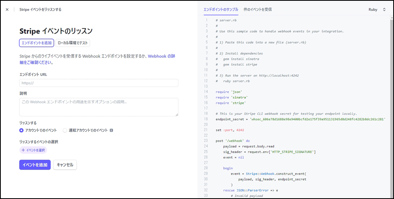Click the イベントを追加 button
Screen dimensions: 394x199
[35, 165]
